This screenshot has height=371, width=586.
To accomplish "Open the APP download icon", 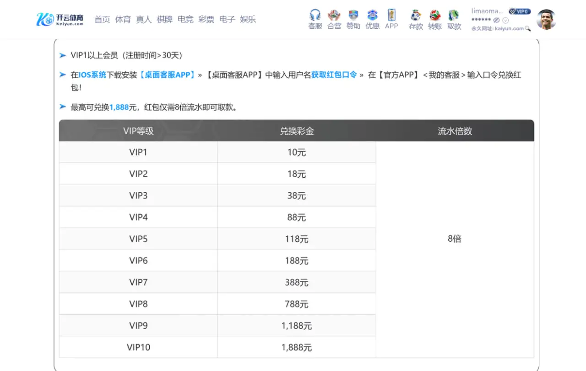I will (391, 20).
